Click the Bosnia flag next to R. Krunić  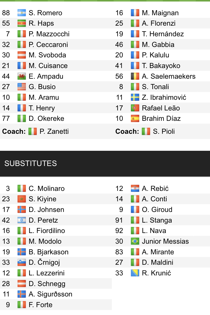(x=135, y=273)
